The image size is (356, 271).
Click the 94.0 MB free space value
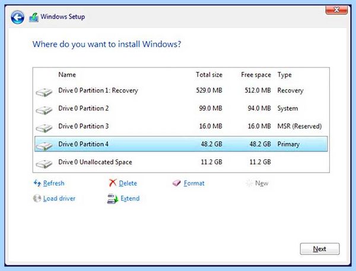259,108
